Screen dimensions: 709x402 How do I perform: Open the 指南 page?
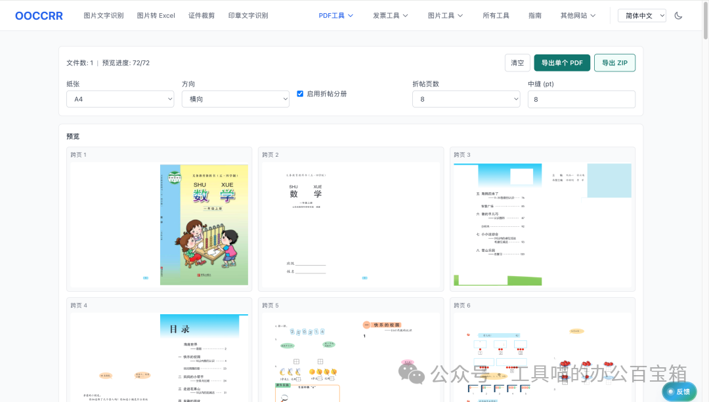coord(535,15)
